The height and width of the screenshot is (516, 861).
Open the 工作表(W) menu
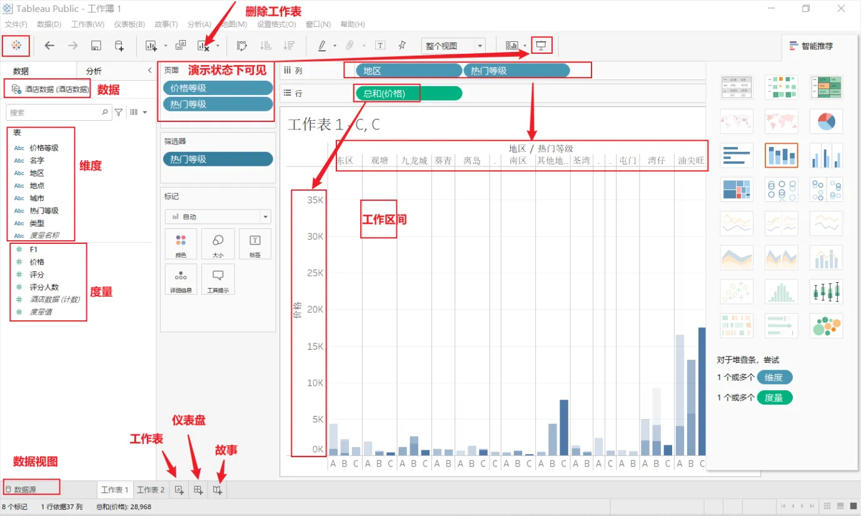[x=88, y=24]
